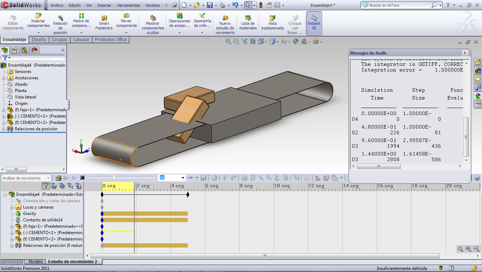Click in the Buscar en el Foro search box

[400, 5]
